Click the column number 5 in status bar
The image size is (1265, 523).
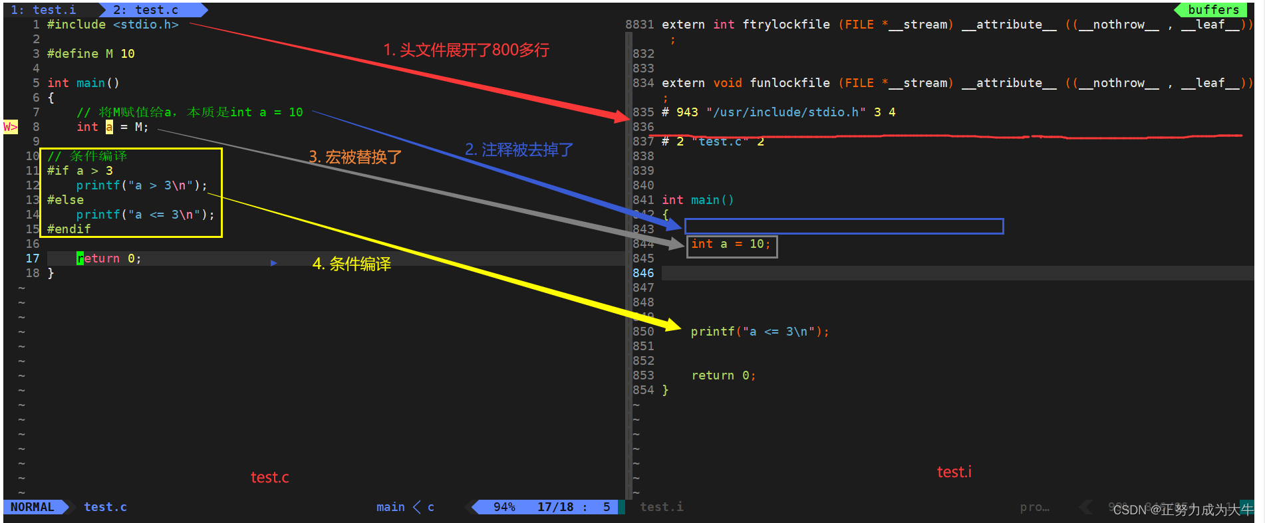coord(607,507)
